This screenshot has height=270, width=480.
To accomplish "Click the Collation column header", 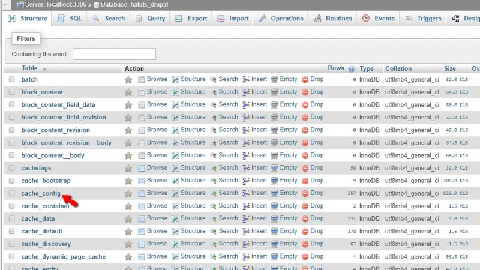I will (398, 68).
